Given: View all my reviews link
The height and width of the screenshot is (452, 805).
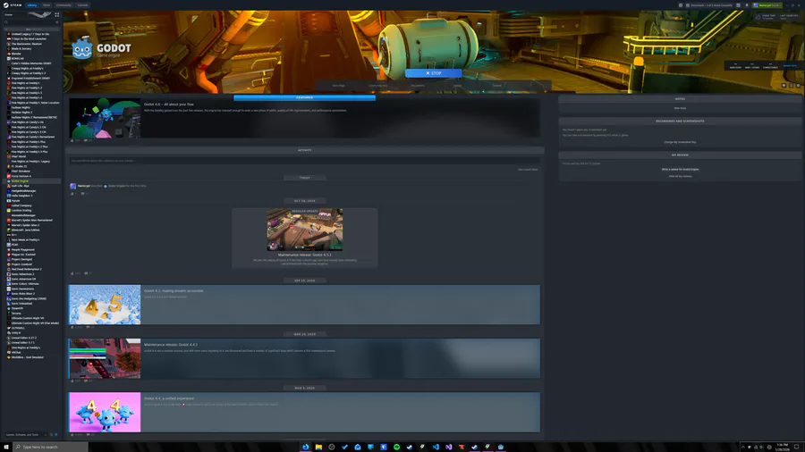Looking at the screenshot, I should click(680, 176).
